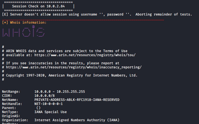Viewport: 199px width, 124px height.
Task: Click the ARIN WHOIS data and services line
Action: click(x=65, y=51)
